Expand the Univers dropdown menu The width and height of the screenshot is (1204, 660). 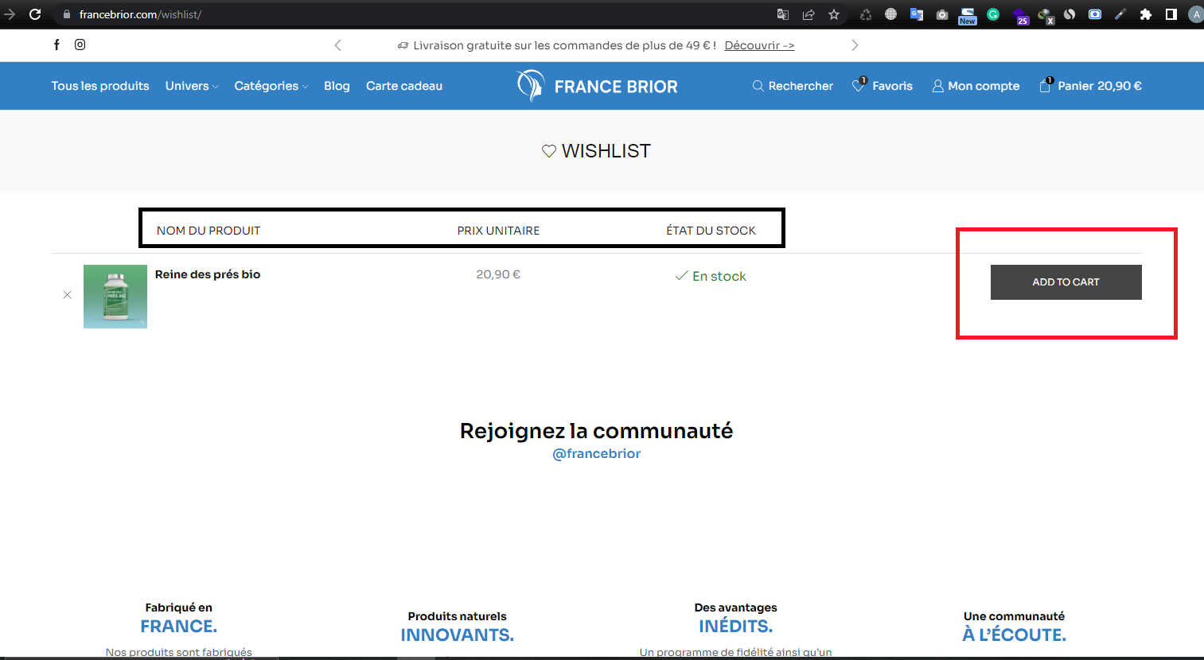[x=192, y=86]
